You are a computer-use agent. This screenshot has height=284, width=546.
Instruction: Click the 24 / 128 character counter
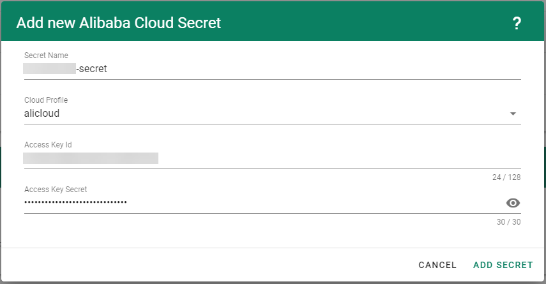(x=506, y=177)
